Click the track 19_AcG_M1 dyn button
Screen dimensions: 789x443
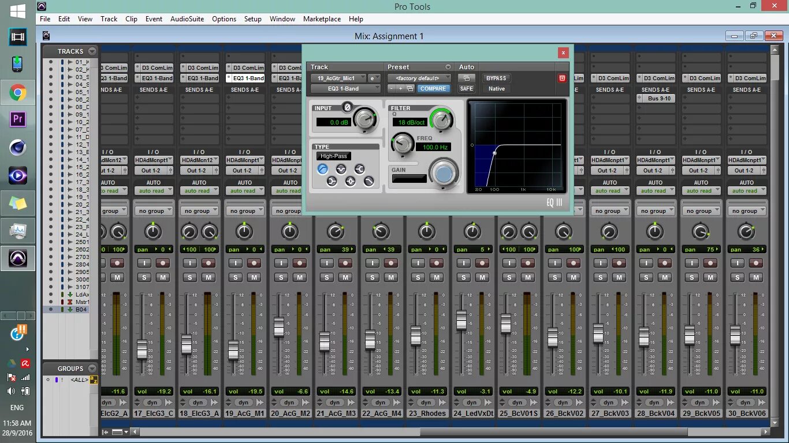tap(243, 403)
